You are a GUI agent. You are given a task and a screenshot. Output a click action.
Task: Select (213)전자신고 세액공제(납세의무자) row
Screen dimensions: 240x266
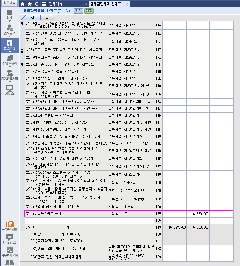129,102
